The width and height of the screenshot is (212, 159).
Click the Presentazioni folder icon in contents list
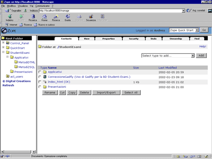coord(45,86)
